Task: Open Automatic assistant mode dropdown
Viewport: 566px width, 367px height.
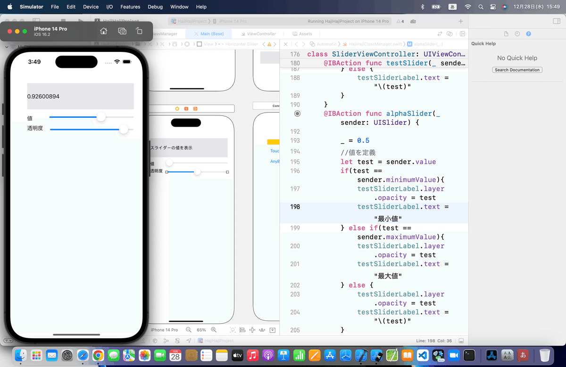Action: pos(324,44)
